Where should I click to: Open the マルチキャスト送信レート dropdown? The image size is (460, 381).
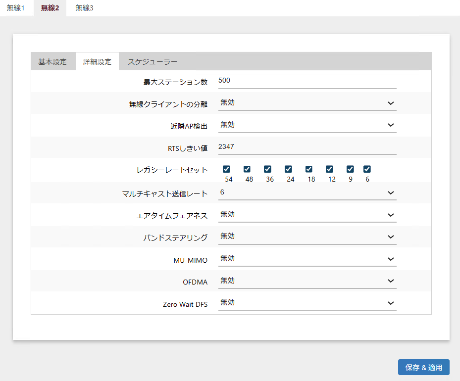coord(307,192)
